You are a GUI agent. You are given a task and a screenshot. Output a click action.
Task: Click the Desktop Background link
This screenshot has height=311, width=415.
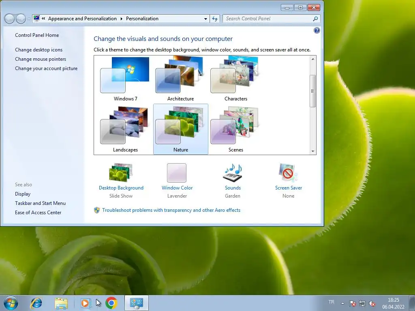pyautogui.click(x=121, y=188)
